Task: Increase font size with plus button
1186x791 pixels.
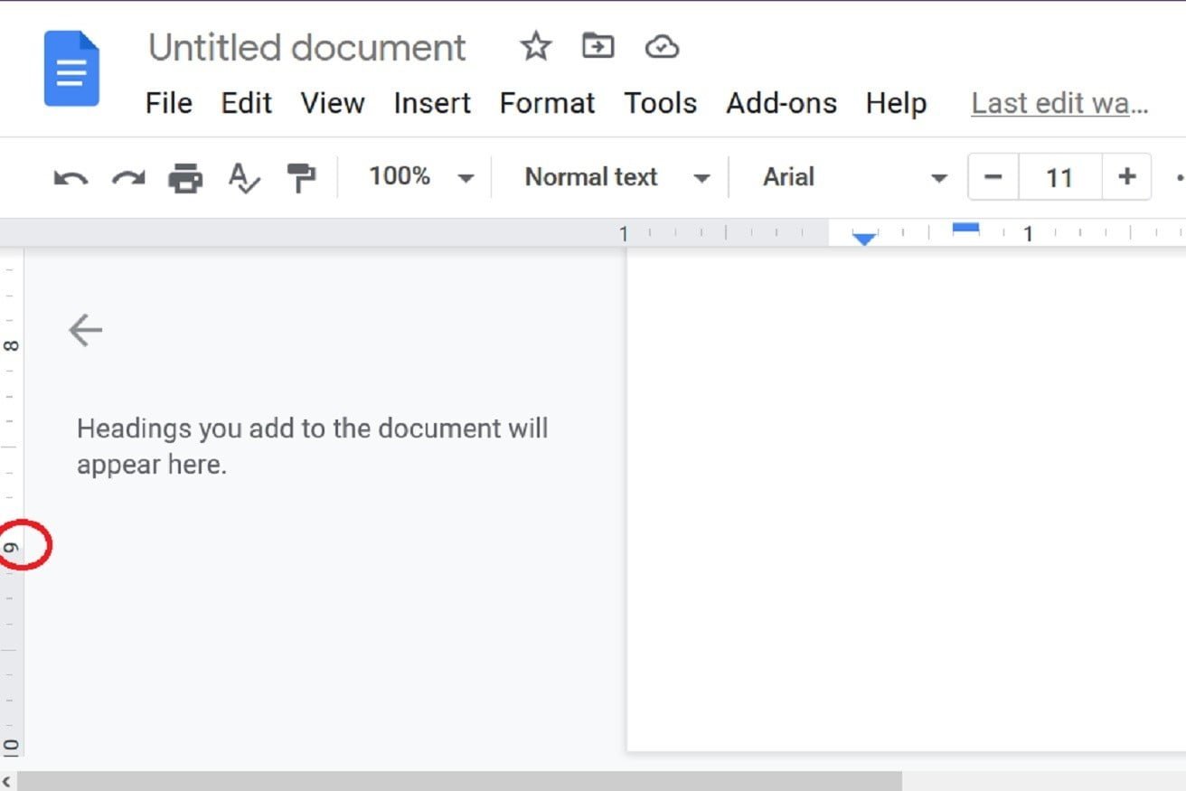Action: coord(1126,176)
